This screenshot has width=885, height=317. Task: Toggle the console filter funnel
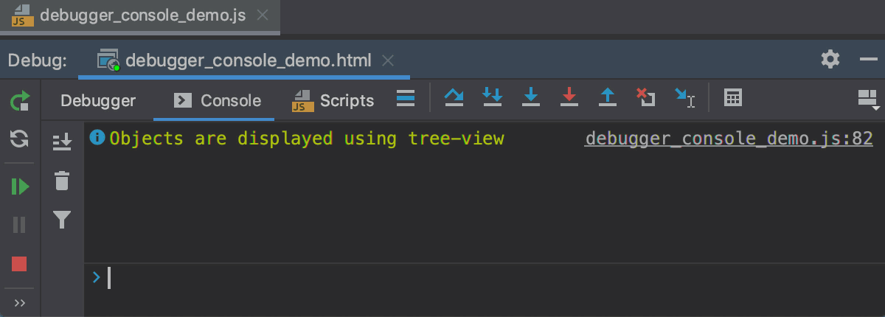coord(63,219)
